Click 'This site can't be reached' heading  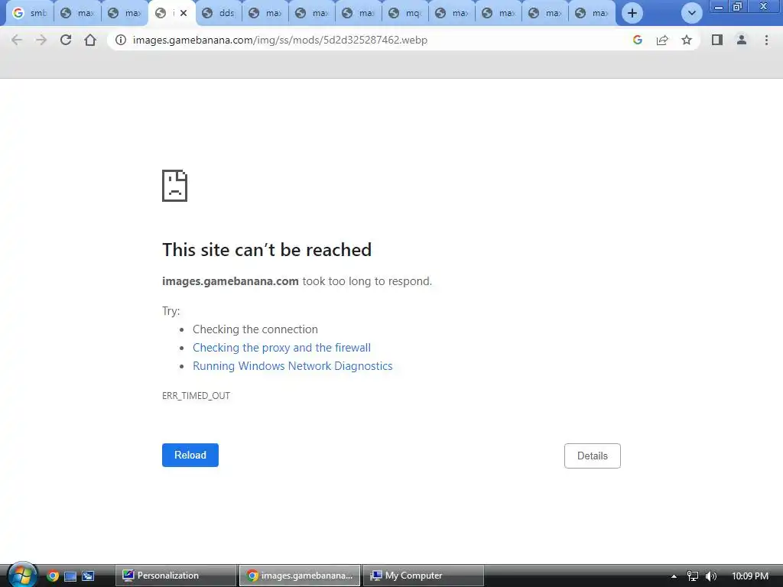267,250
